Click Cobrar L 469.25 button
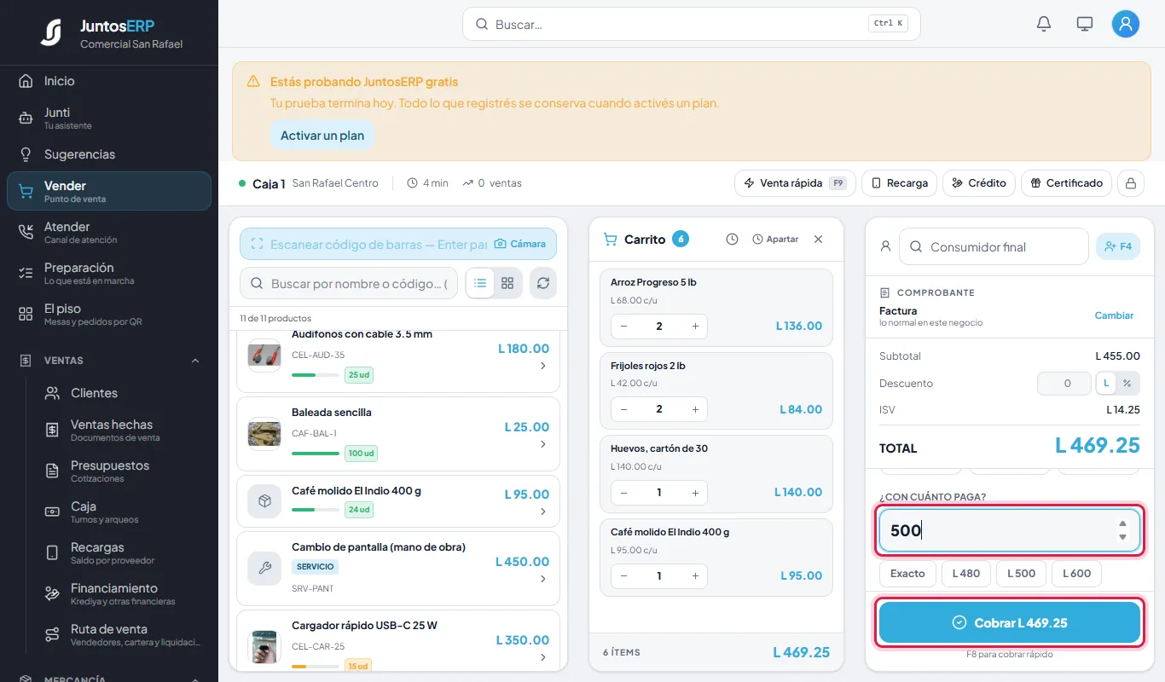 1010,623
